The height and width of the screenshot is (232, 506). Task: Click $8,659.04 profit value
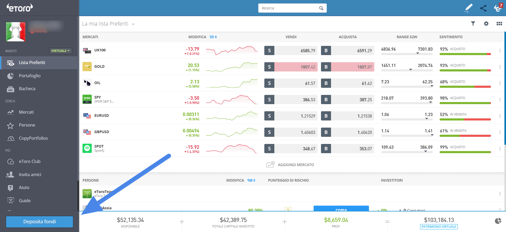point(336,220)
